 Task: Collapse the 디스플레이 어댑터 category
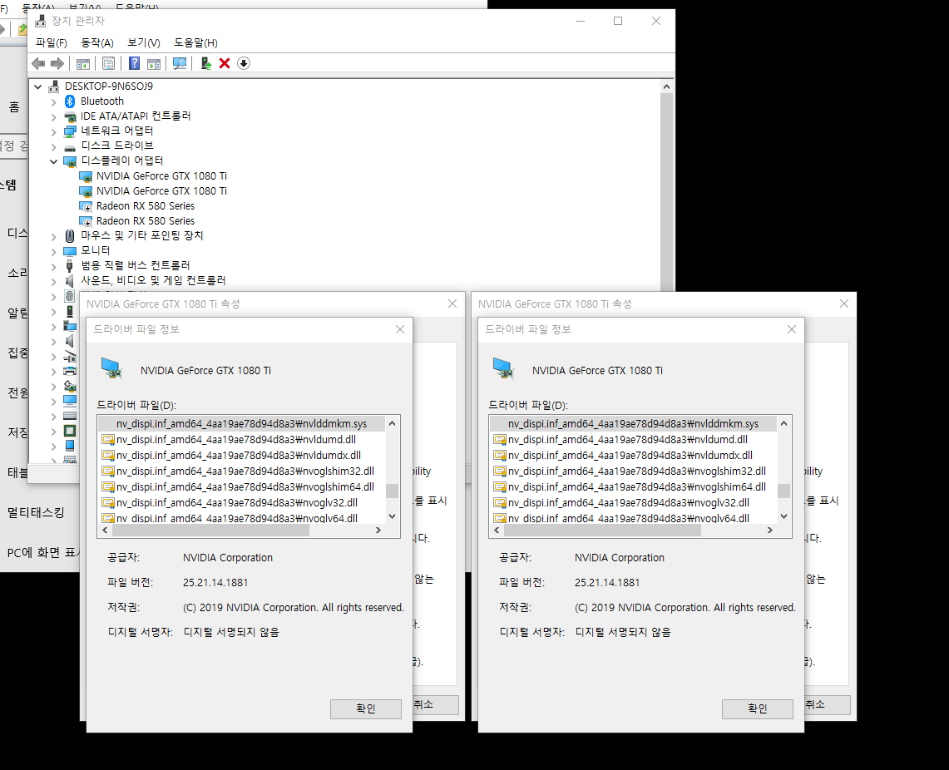click(x=54, y=161)
